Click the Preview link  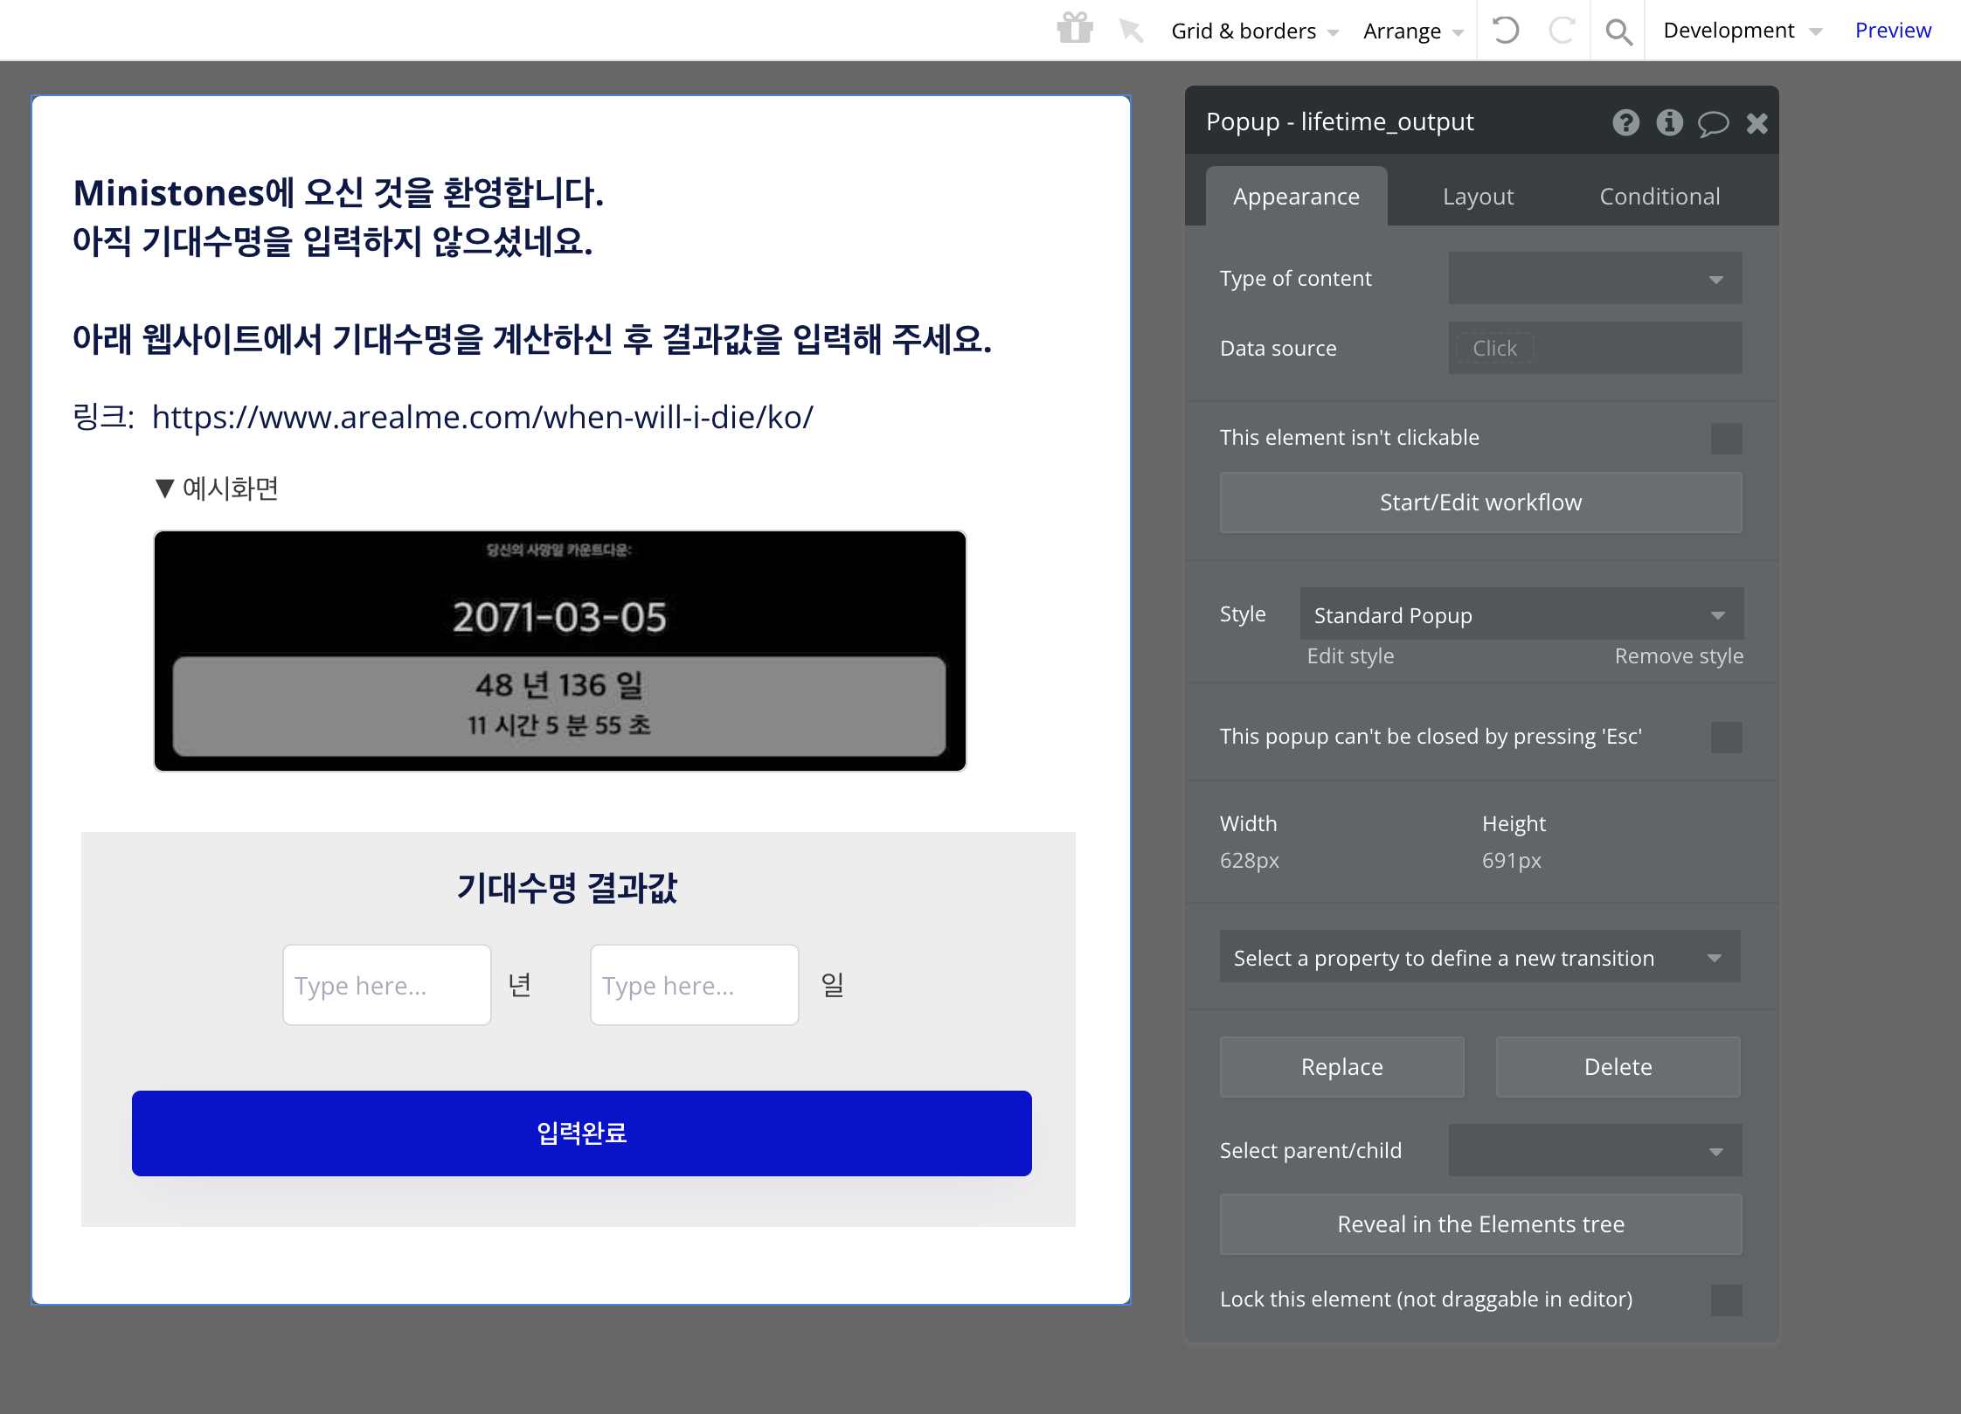click(1893, 31)
